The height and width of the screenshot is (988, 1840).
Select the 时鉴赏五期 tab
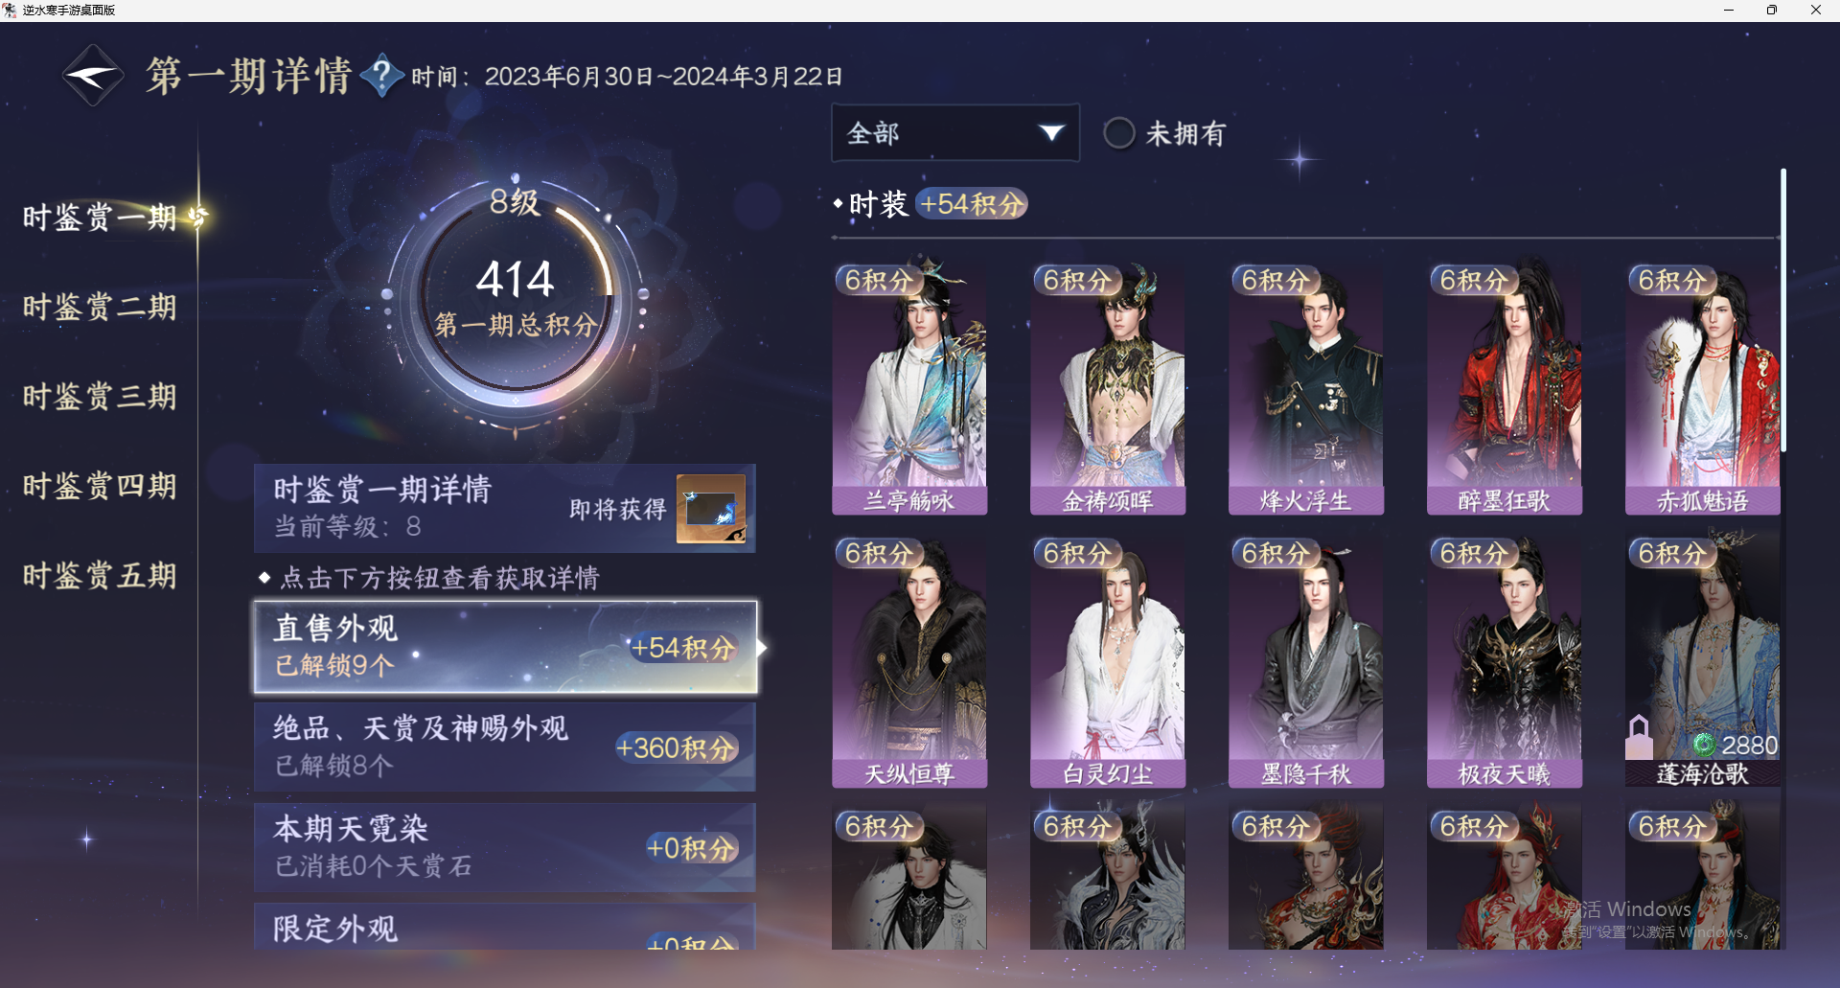coord(100,575)
